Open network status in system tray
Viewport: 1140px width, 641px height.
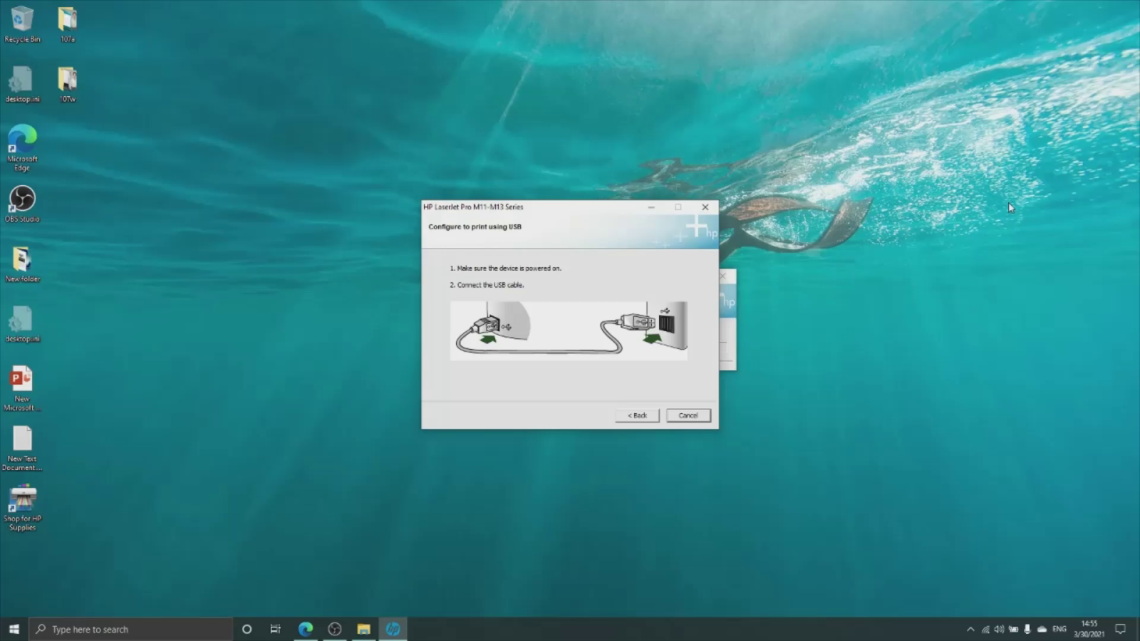tap(985, 629)
